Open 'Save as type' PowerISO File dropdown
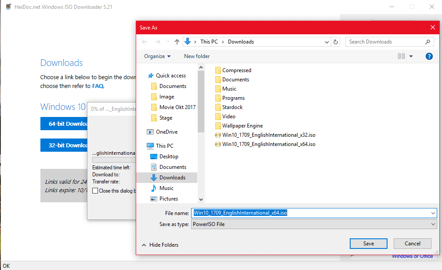This screenshot has width=442, height=270. pos(314,224)
